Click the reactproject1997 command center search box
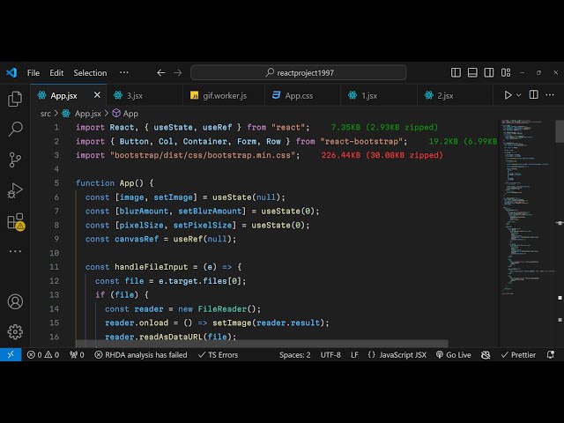This screenshot has height=423, width=564. coord(299,72)
